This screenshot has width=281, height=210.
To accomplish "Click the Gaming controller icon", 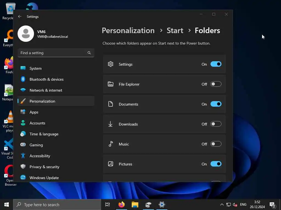I will tap(23, 144).
